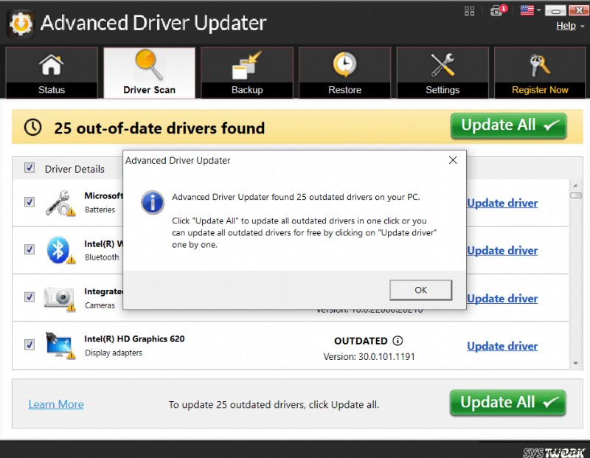Viewport: 590px width, 458px height.
Task: Click the grid layout icon in titlebar
Action: [x=469, y=10]
